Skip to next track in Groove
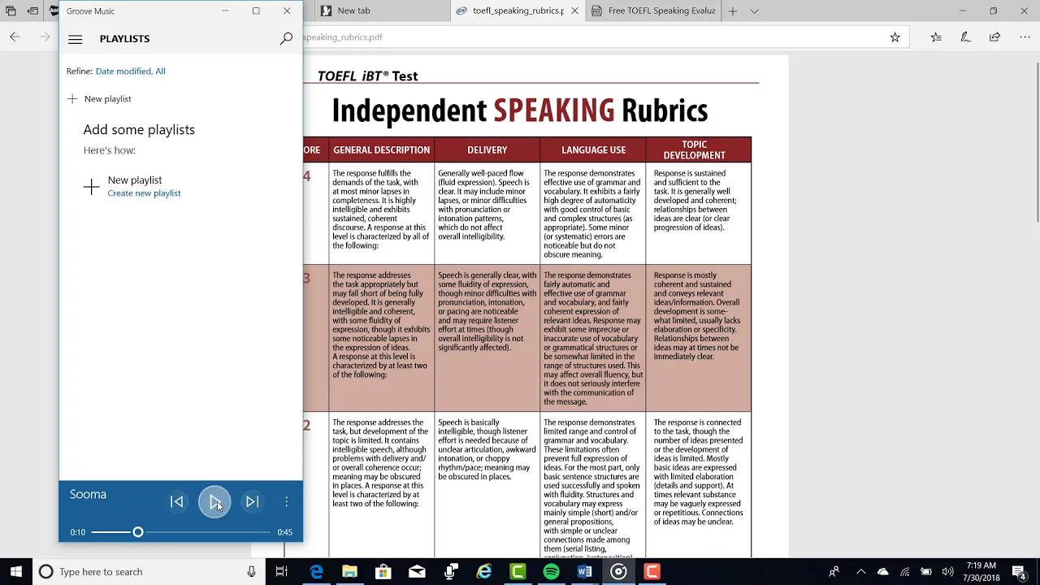The height and width of the screenshot is (585, 1040). 253,502
